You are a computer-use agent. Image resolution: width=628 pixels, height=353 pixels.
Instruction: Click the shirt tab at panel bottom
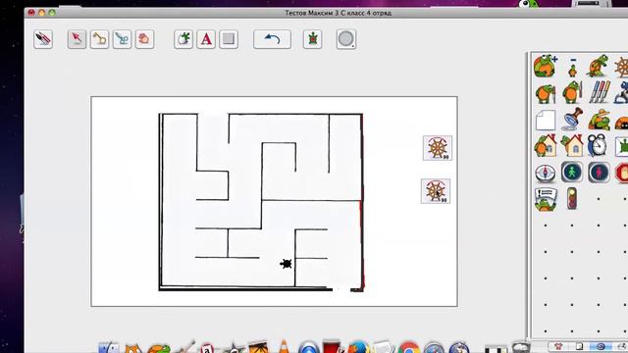558,346
